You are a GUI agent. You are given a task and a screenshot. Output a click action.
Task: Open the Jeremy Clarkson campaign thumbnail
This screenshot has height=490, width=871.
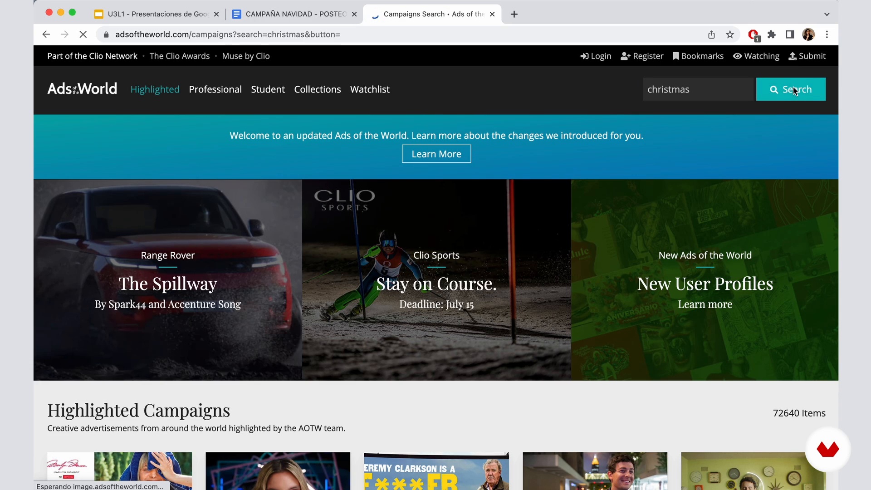(436, 471)
